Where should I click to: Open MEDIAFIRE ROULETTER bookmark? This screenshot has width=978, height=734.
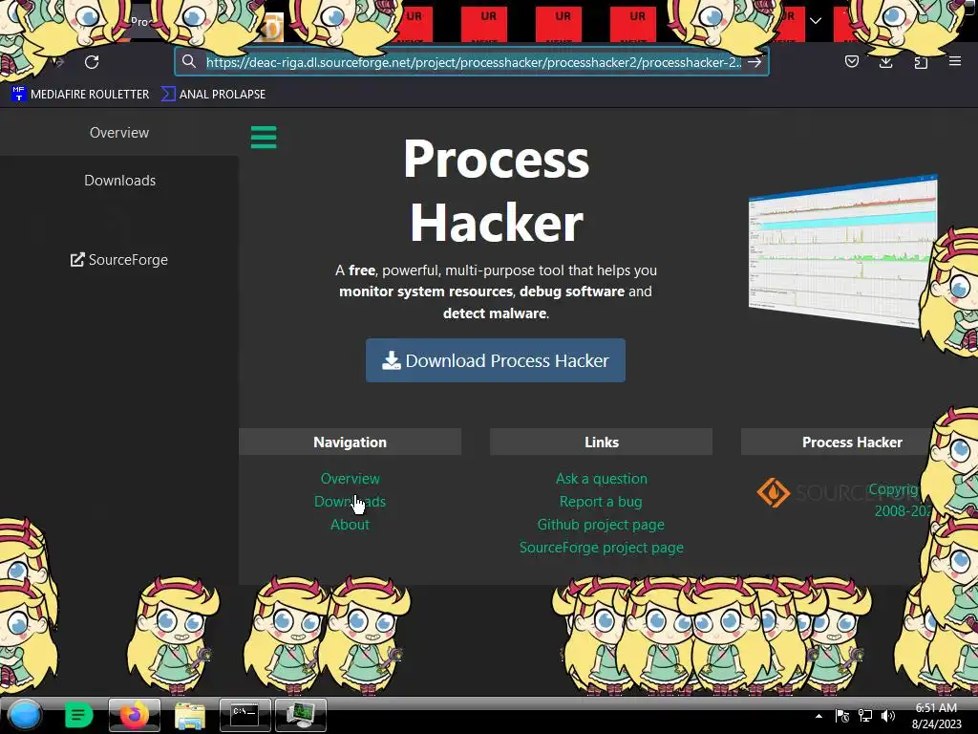point(80,95)
